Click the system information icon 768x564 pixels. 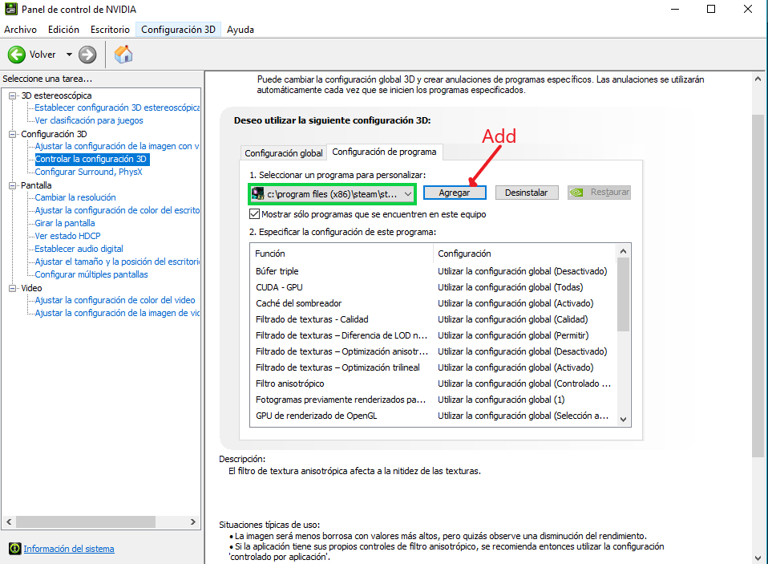pyautogui.click(x=14, y=548)
